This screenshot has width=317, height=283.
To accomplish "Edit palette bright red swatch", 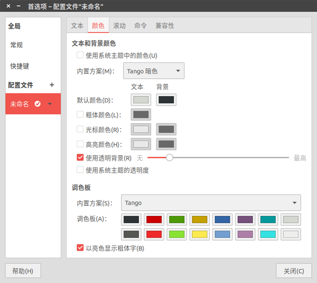I will [x=154, y=234].
